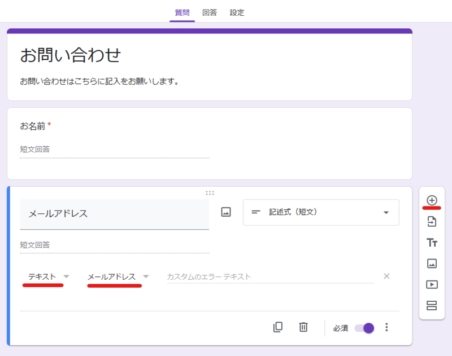Image resolution: width=452 pixels, height=356 pixels.
Task: Remove the validation rule with the X
Action: tap(386, 276)
